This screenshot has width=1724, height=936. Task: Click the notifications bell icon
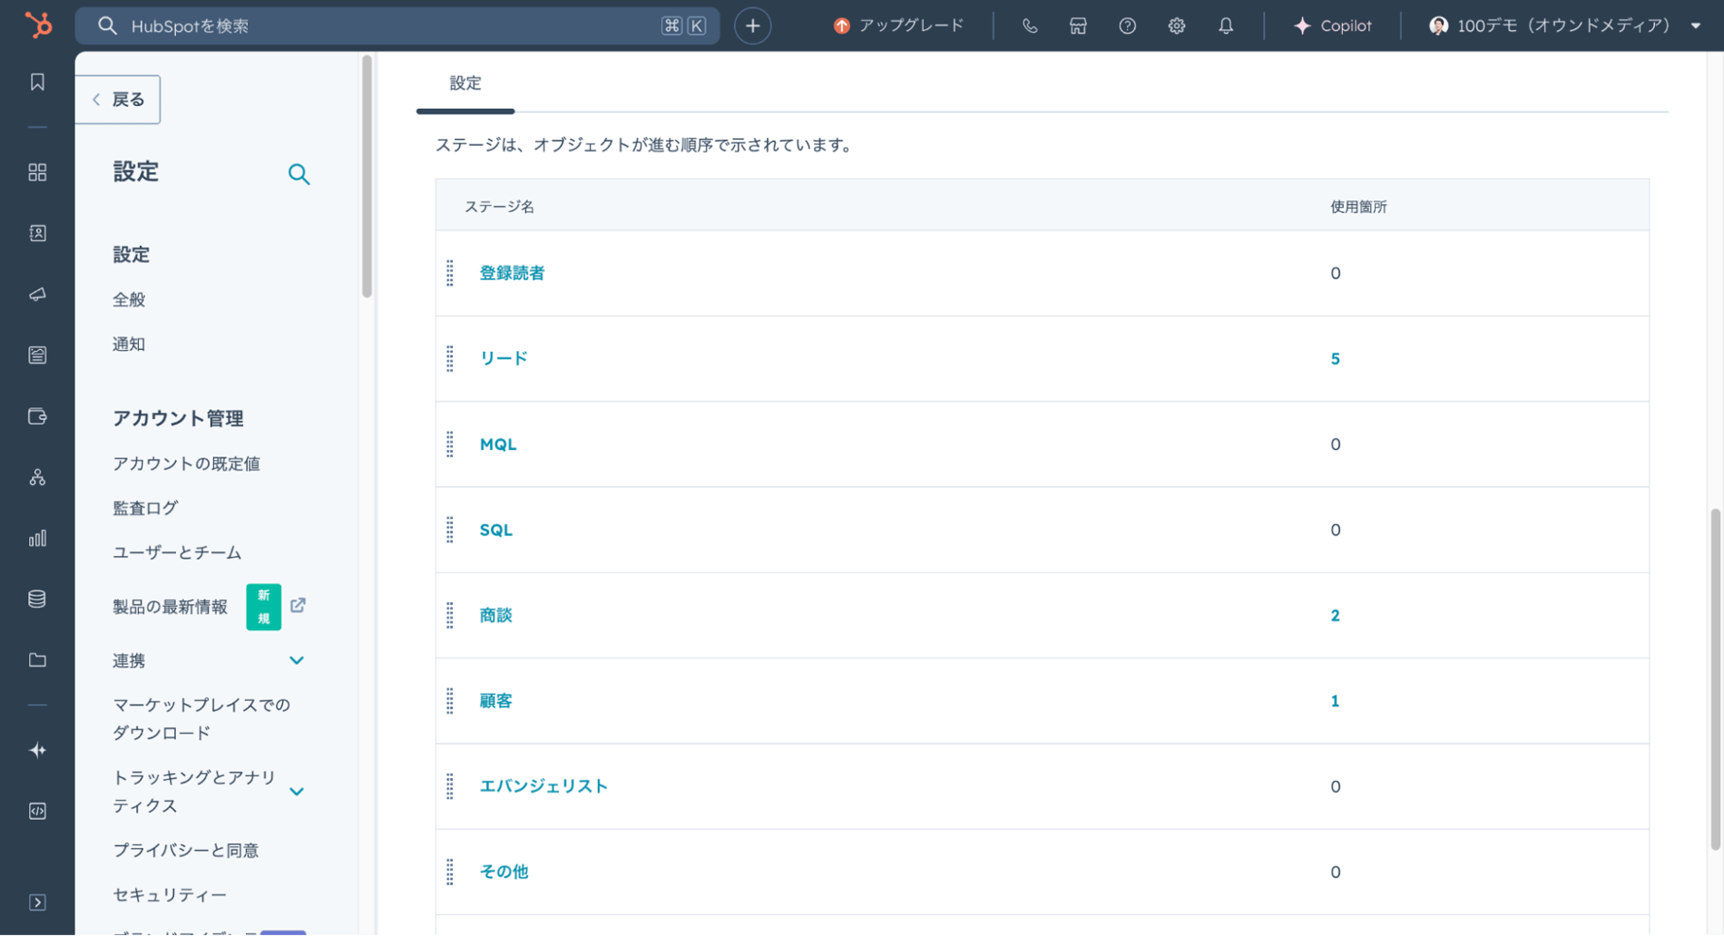(1225, 25)
